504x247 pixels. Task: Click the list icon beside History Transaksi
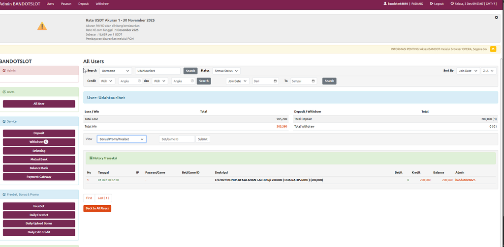click(91, 158)
